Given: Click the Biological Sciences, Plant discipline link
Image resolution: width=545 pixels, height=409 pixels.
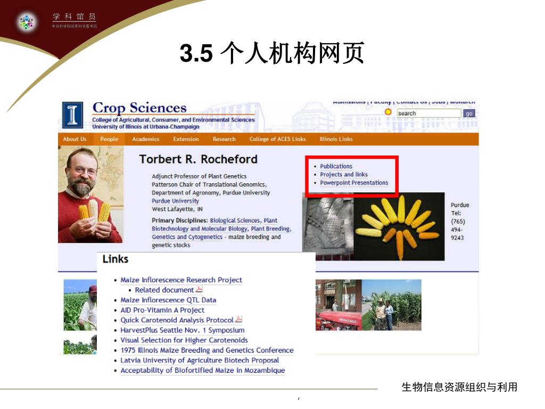Looking at the screenshot, I should coord(244,220).
